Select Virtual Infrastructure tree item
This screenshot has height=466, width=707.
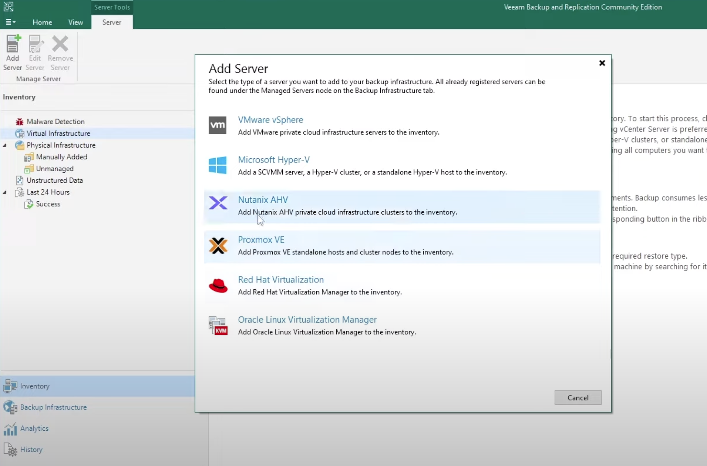[58, 133]
